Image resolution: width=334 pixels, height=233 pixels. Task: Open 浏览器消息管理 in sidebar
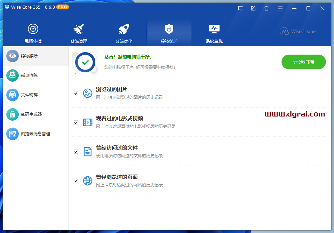tap(34, 134)
